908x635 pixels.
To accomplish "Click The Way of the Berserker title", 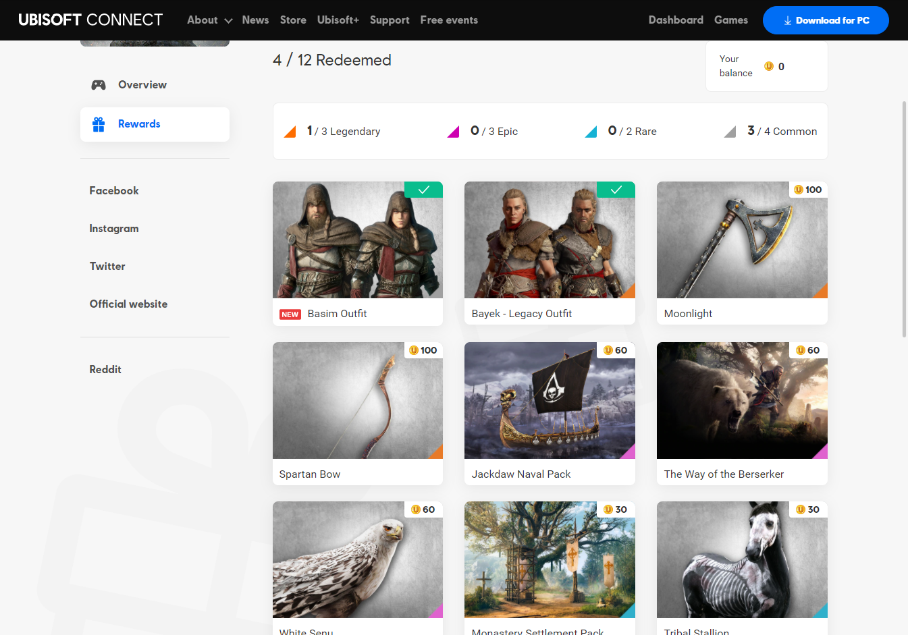I will point(724,474).
